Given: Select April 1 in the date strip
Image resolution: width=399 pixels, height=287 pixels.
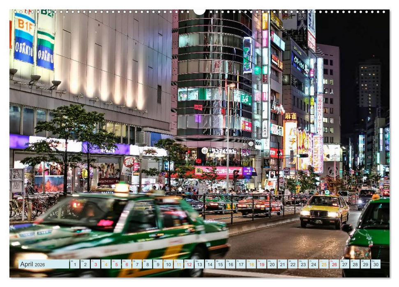Looking at the screenshot, I should coord(74,266).
